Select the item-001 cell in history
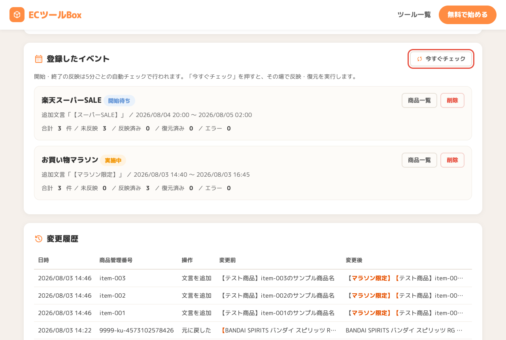506x340 pixels. pos(113,313)
